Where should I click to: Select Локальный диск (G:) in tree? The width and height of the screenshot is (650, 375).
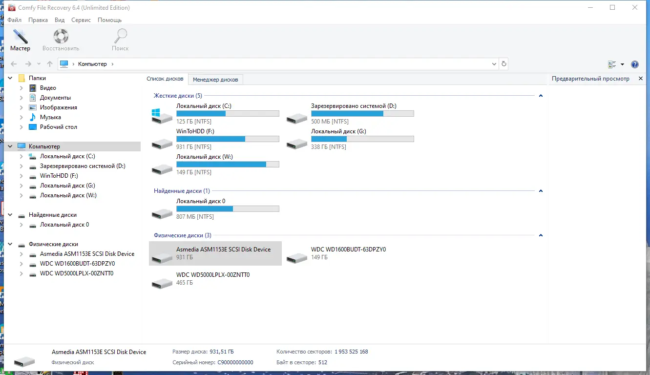pyautogui.click(x=67, y=186)
